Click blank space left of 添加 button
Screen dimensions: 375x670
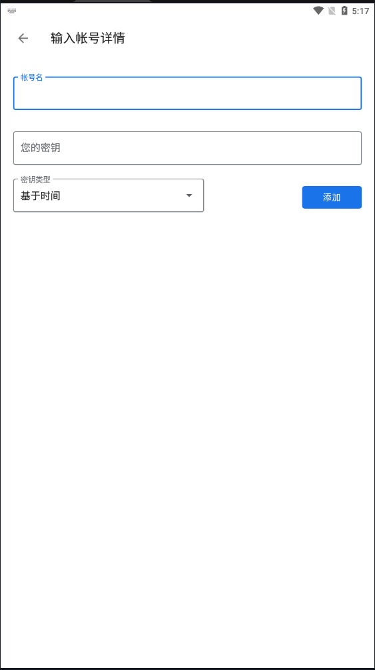click(x=253, y=197)
